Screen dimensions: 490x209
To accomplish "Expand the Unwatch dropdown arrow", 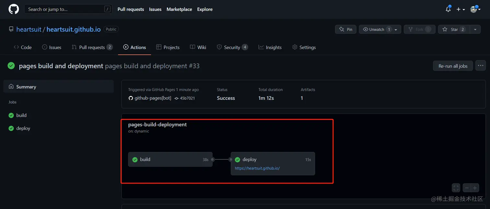I will pyautogui.click(x=396, y=29).
